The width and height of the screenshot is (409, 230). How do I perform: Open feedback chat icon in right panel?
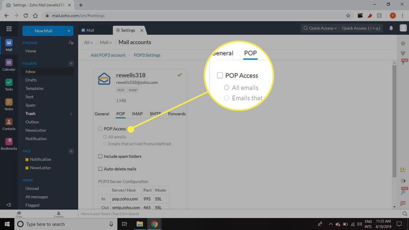[x=403, y=204]
